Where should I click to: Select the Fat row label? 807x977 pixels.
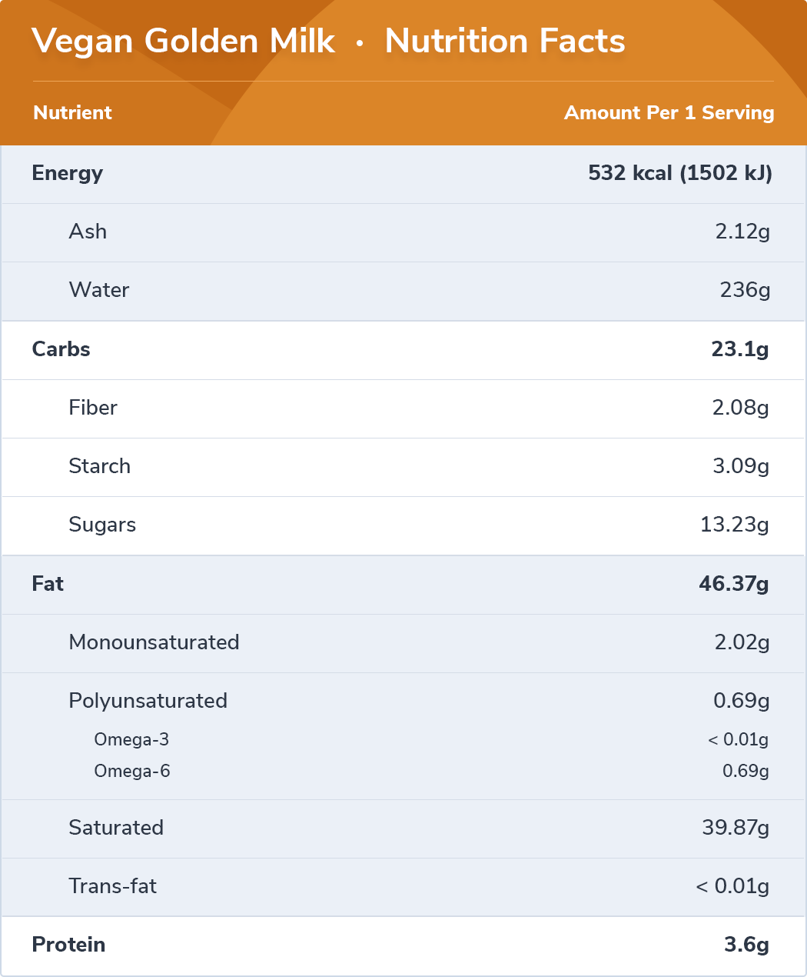click(48, 584)
